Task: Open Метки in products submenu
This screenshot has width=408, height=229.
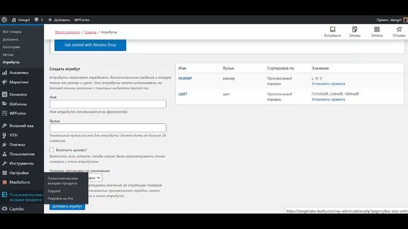Action: (8, 55)
